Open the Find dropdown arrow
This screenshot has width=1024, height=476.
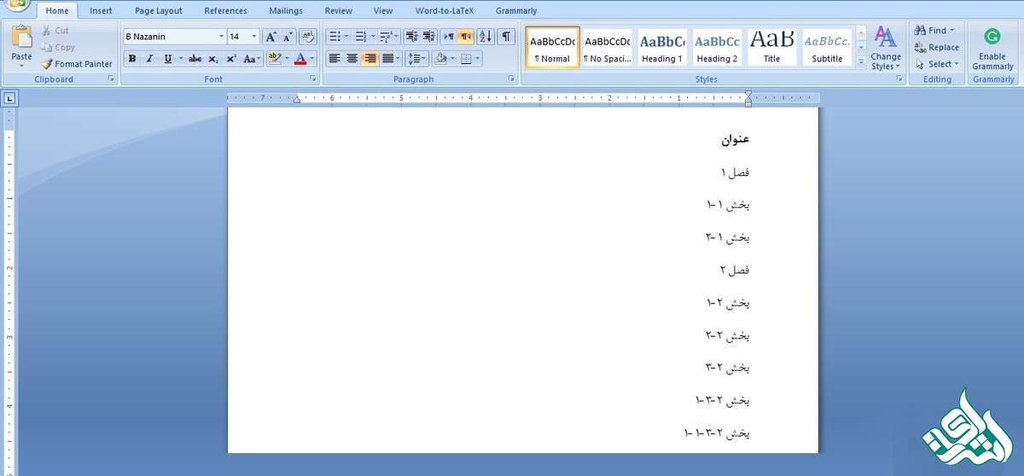click(x=951, y=31)
